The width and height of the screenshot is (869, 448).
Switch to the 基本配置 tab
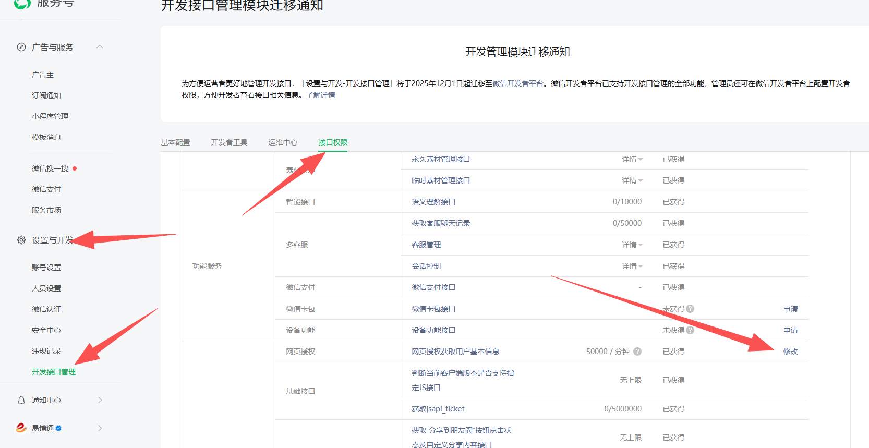tap(175, 142)
